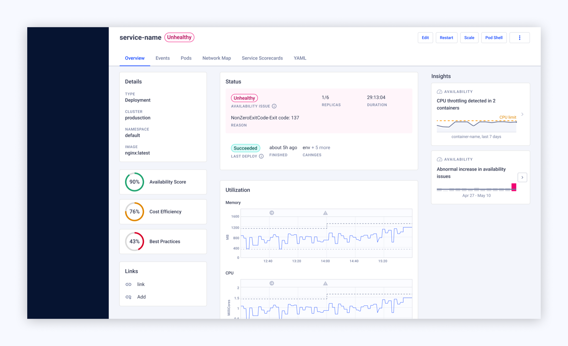Open the 'link' entry under Links

(141, 284)
